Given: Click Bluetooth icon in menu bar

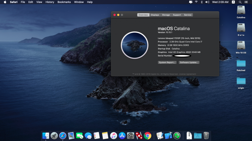Looking at the screenshot, I should point(202,2).
